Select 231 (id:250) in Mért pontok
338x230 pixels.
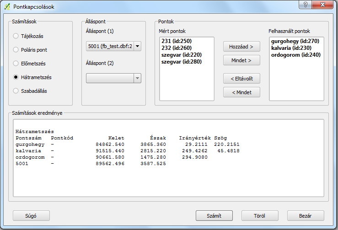[177, 41]
